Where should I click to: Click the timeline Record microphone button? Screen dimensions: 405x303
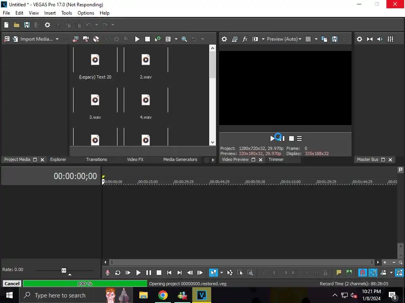coord(108,273)
